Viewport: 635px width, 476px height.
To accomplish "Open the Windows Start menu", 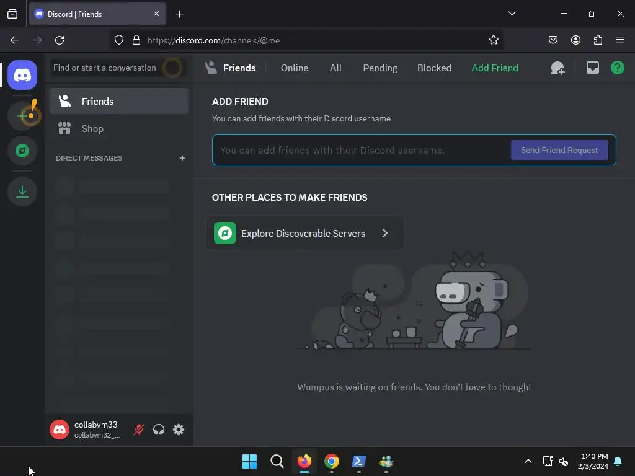I will [249, 461].
